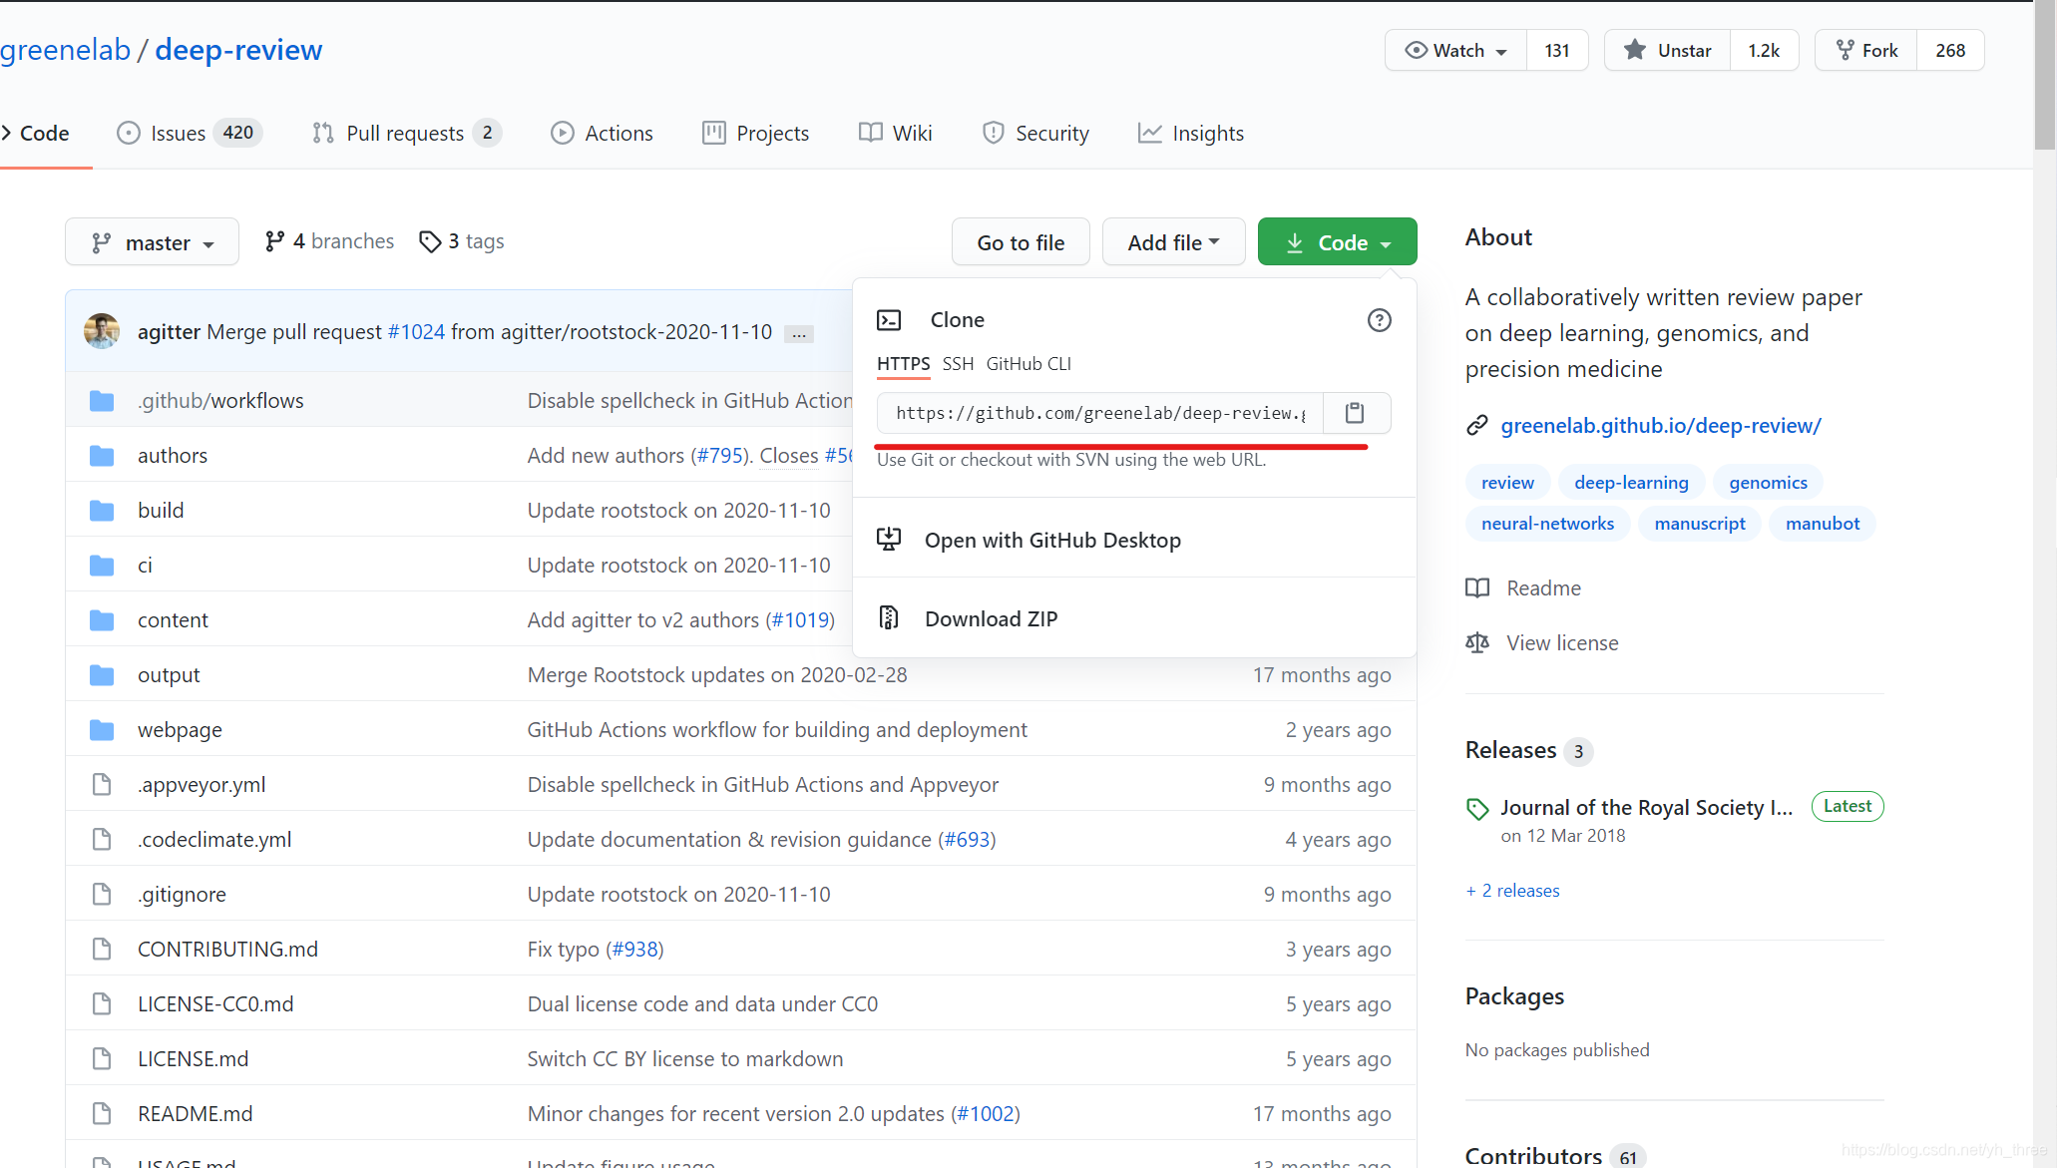Click the folder icon for ci
The width and height of the screenshot is (2057, 1168).
pyautogui.click(x=102, y=566)
